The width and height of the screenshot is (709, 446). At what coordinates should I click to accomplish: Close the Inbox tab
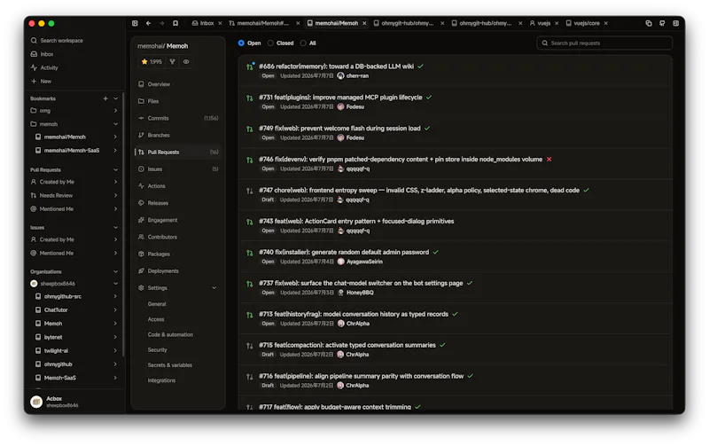click(x=220, y=23)
